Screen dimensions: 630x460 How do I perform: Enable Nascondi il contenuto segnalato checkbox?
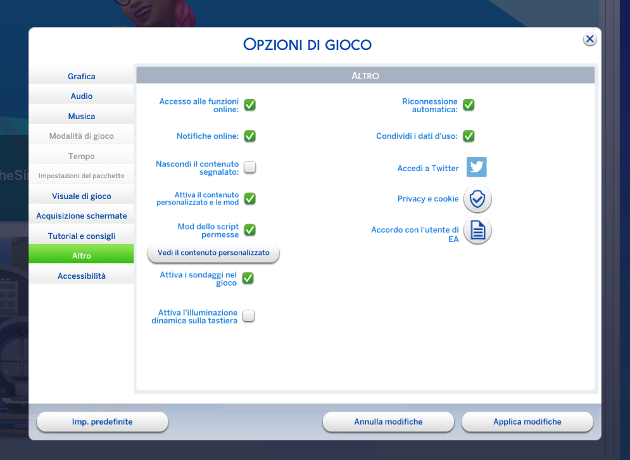pos(250,167)
